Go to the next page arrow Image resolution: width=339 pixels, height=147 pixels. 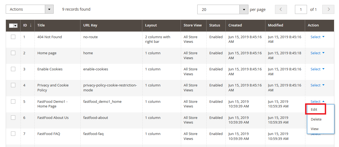click(x=328, y=9)
